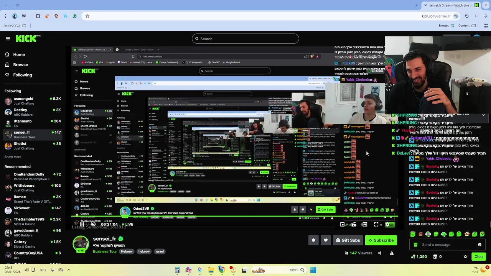Pause the live stream video
The height and width of the screenshot is (276, 491).
(x=82, y=225)
